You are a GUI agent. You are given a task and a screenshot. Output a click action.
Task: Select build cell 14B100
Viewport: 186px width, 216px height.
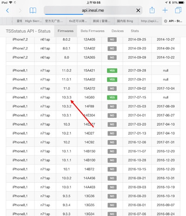click(89, 160)
